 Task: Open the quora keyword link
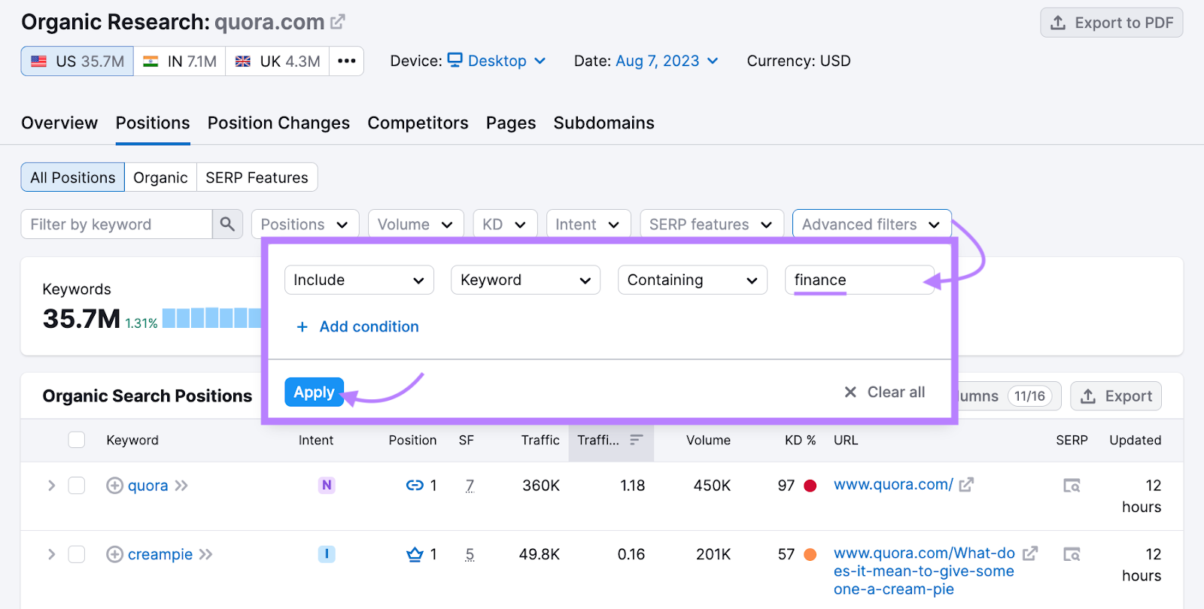point(147,486)
